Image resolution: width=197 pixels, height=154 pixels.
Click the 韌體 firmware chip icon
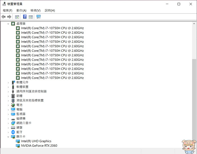click(13, 96)
